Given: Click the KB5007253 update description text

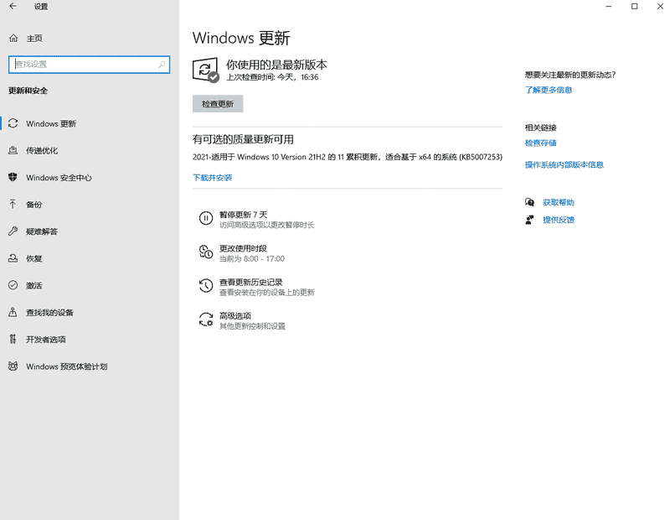Looking at the screenshot, I should [348, 157].
